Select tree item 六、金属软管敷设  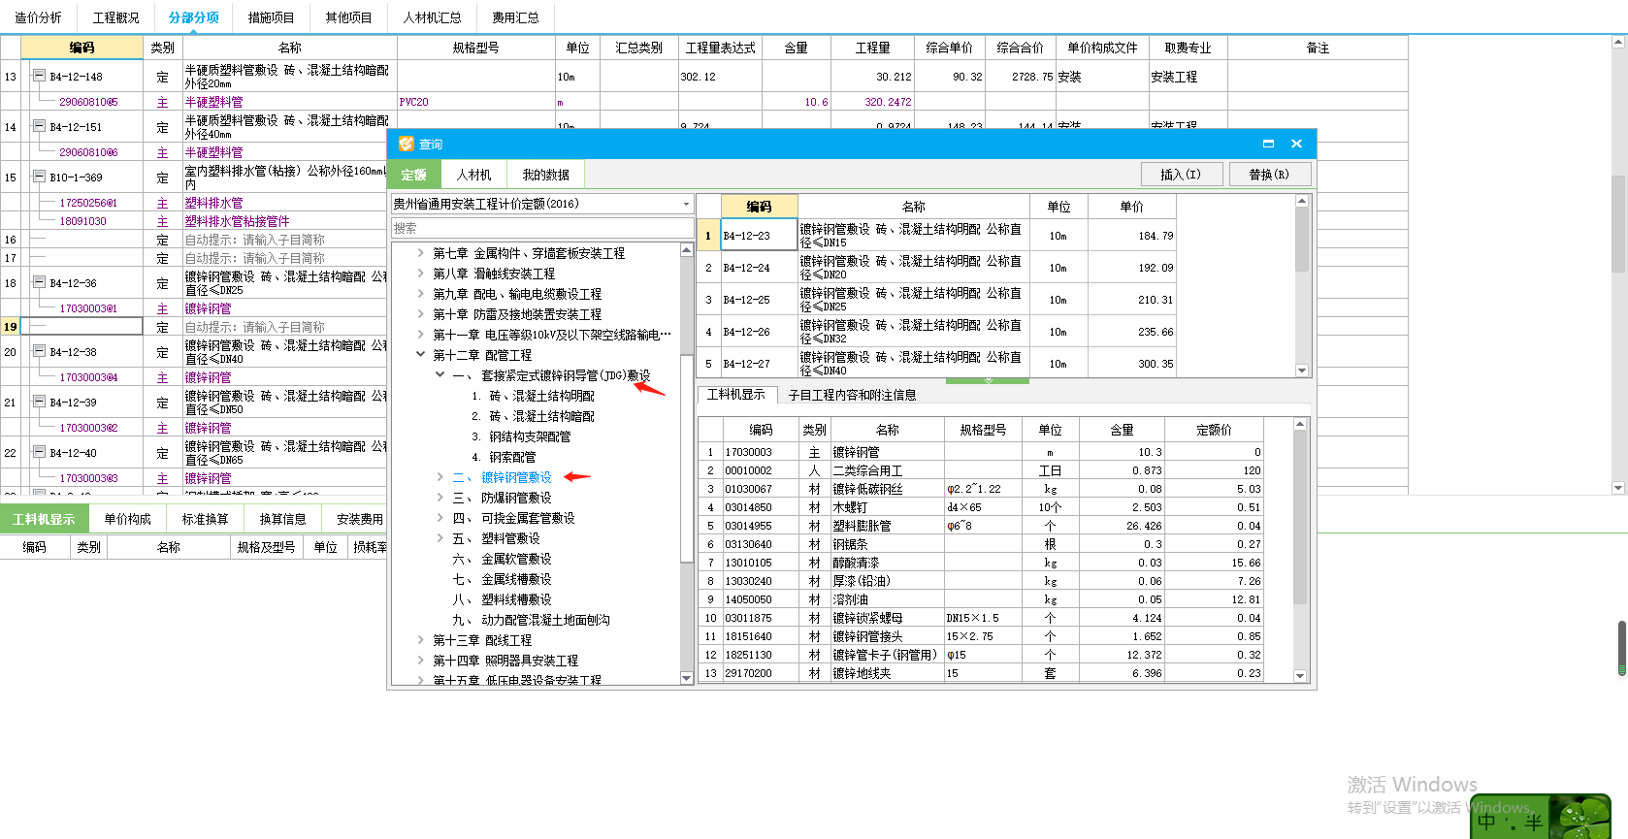tap(502, 559)
